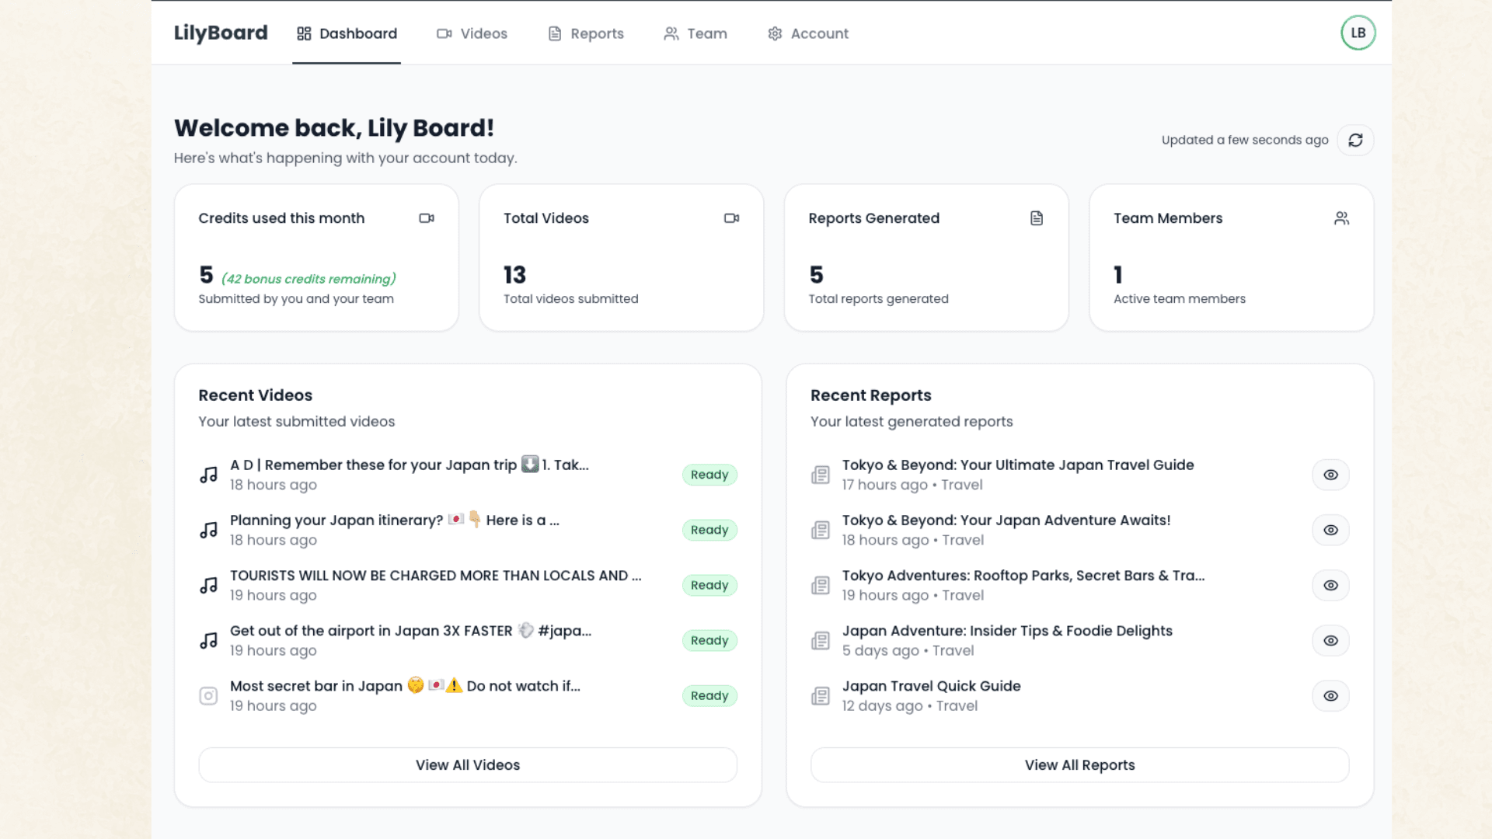Click the refresh dashboard icon

pos(1355,140)
